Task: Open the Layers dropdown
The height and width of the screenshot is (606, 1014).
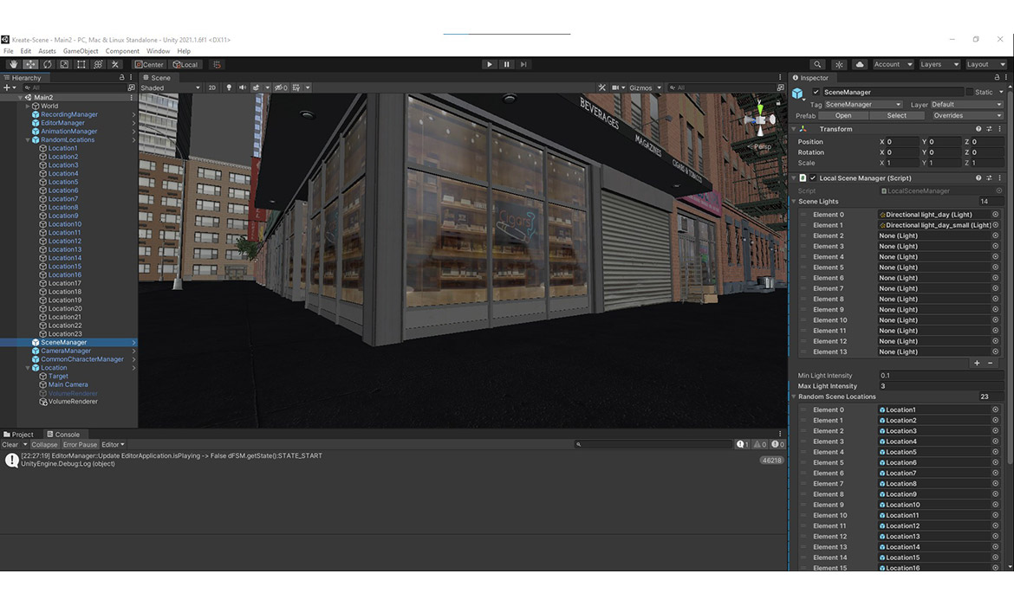Action: click(x=939, y=64)
